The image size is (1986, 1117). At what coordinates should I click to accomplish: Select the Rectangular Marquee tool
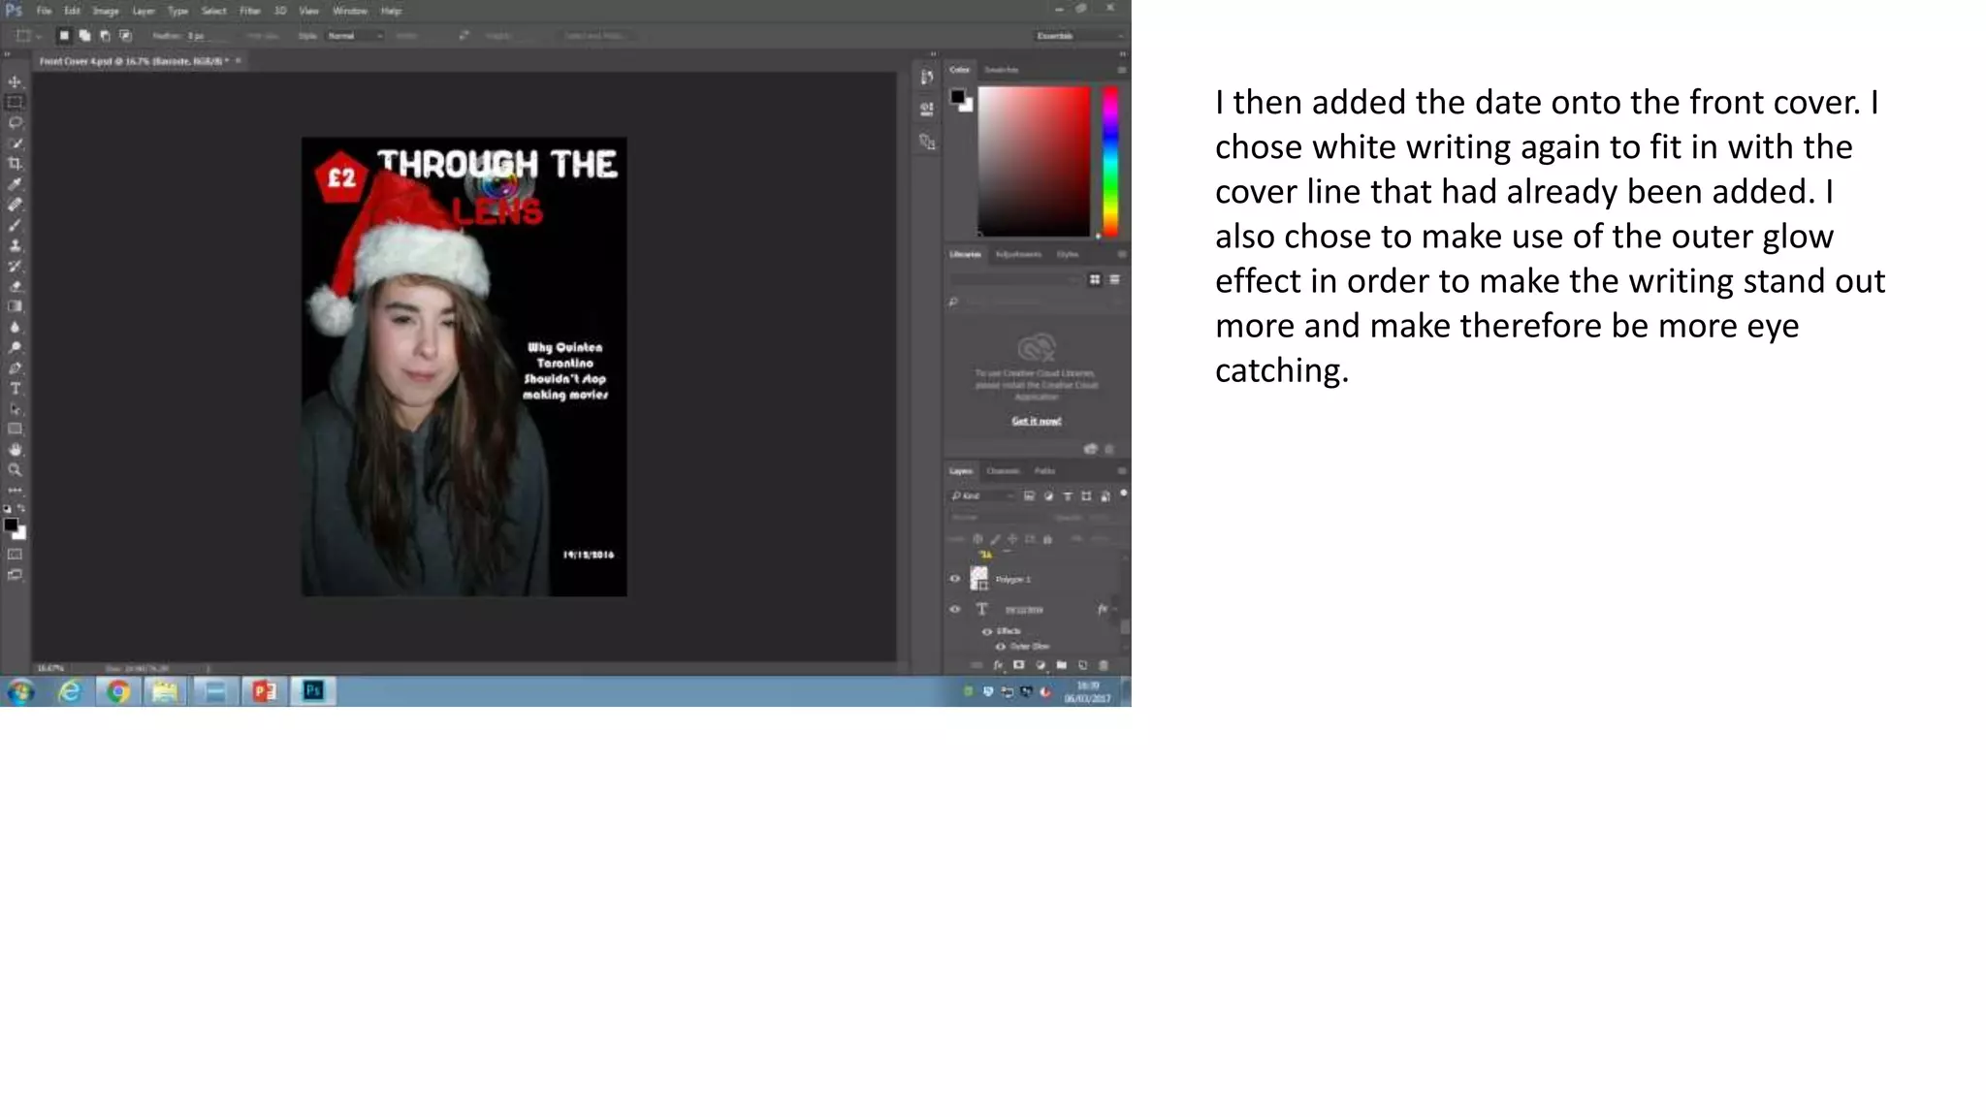click(15, 102)
